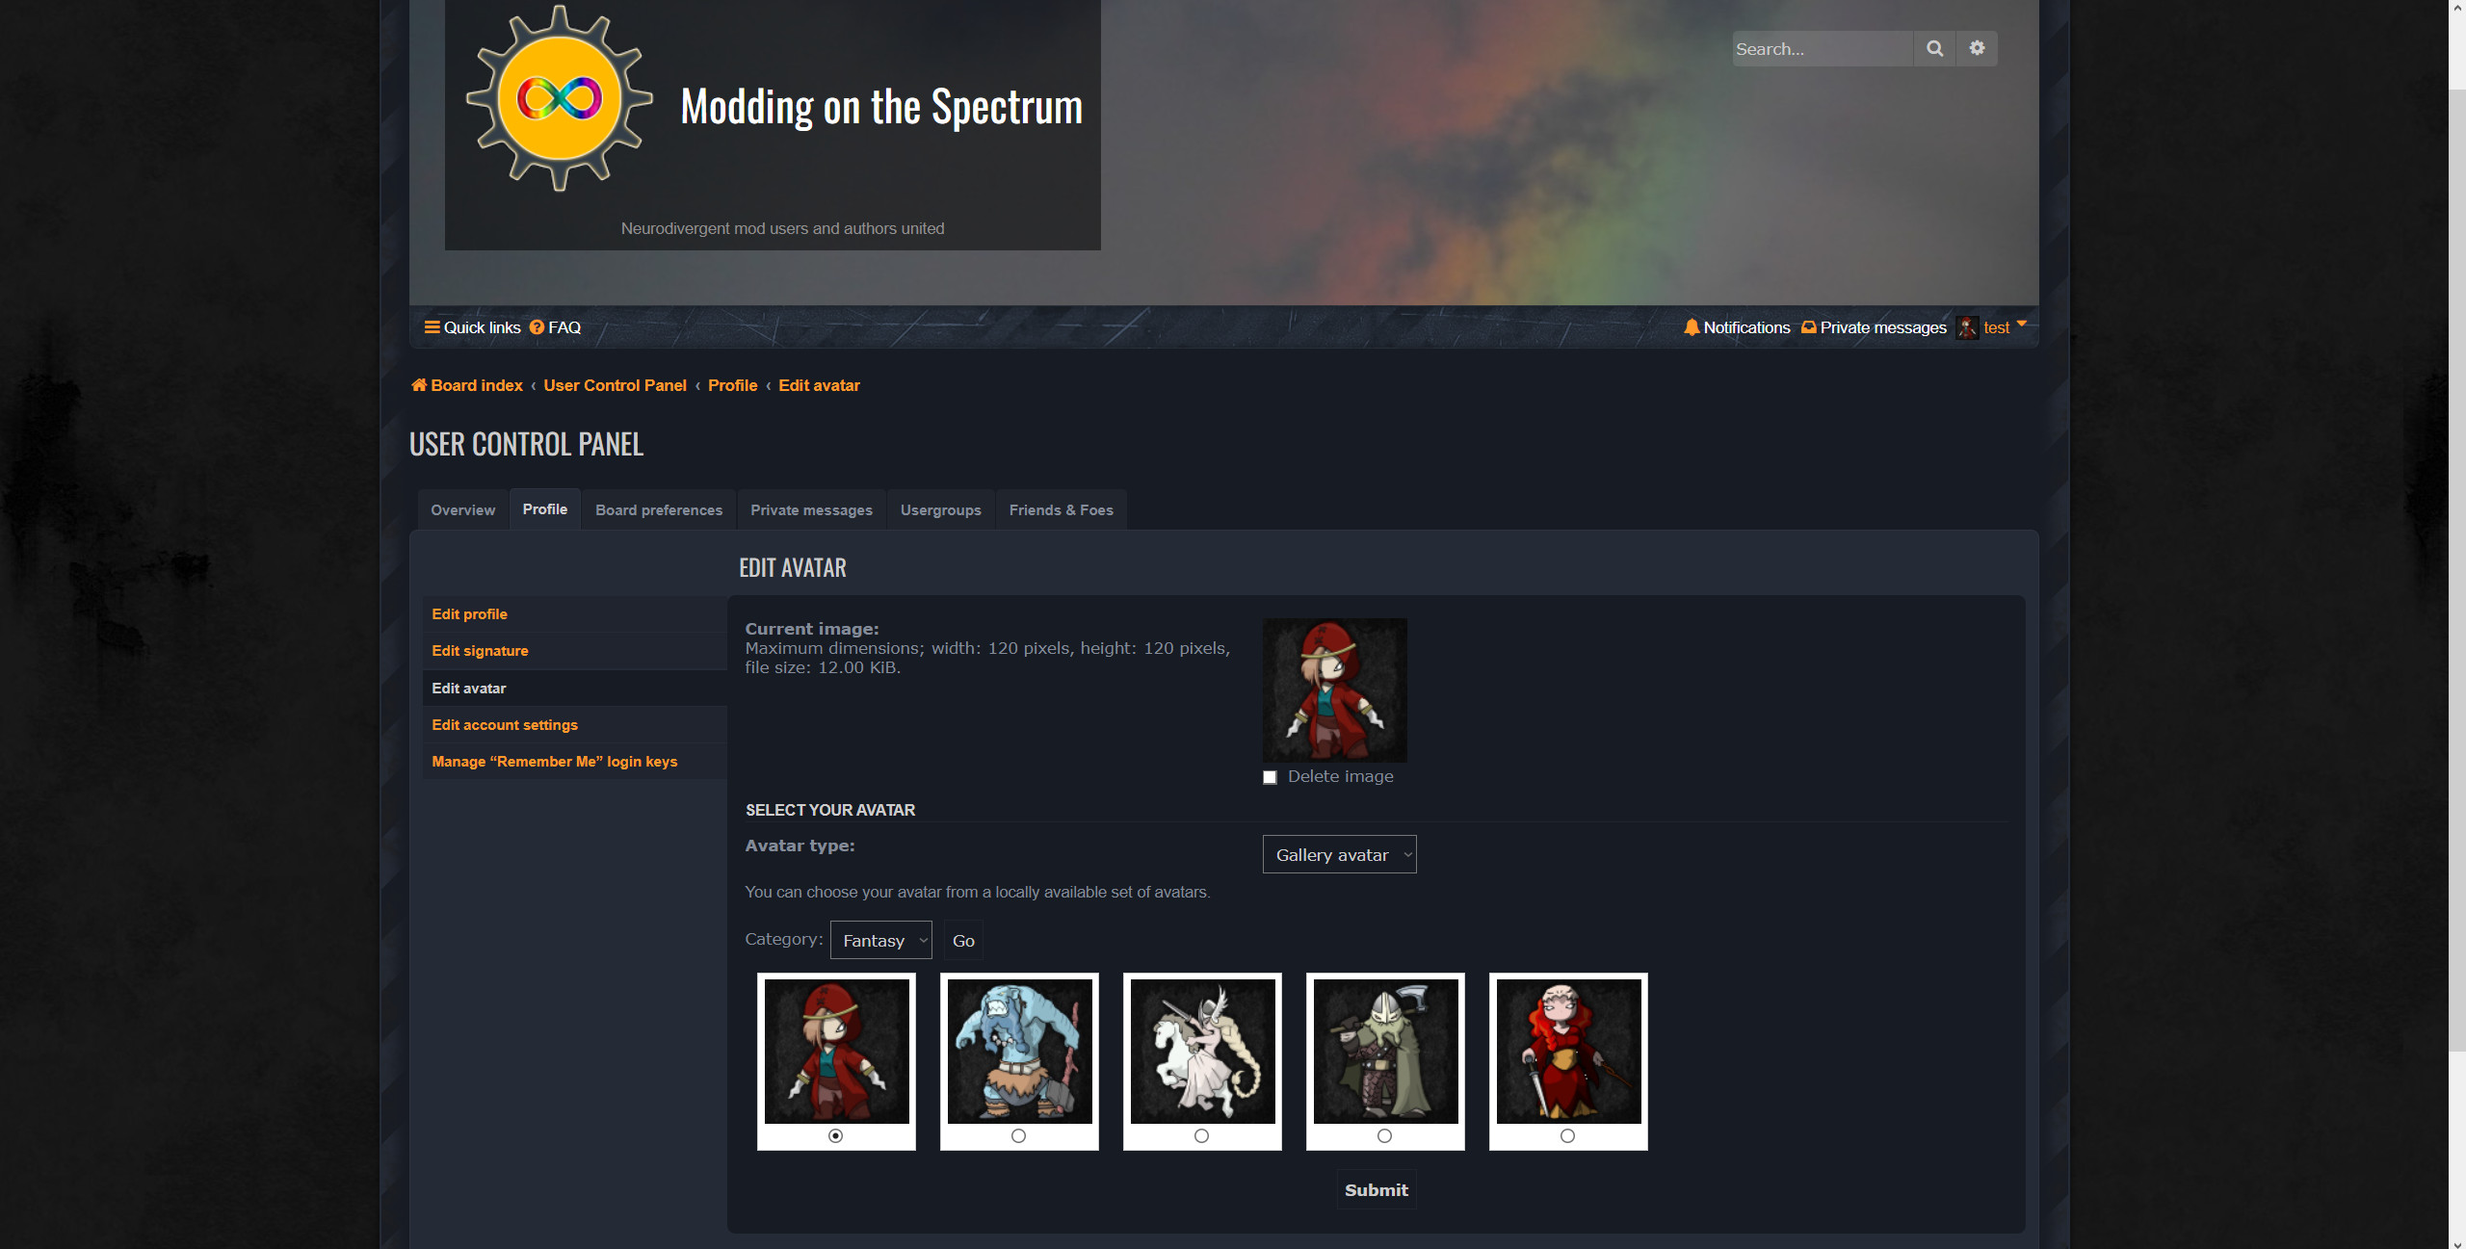Screen dimensions: 2466x1249
Task: Open the Avatar type dropdown
Action: pos(1339,854)
